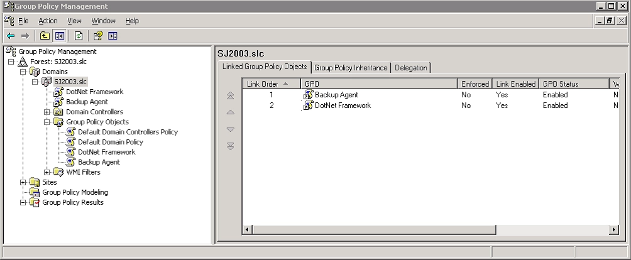Click the Group Policy Modeling icon
Viewport: 631px width, 260px height.
(x=35, y=192)
